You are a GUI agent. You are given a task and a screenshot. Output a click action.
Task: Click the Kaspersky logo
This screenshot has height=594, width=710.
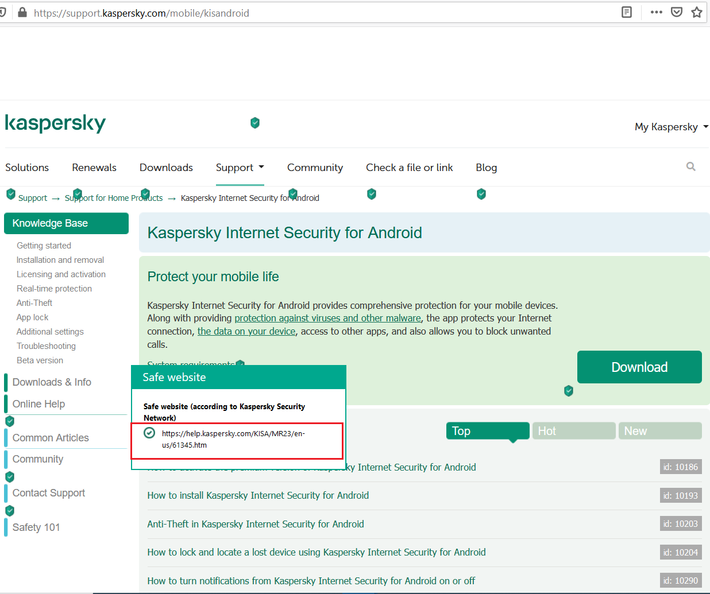[55, 123]
